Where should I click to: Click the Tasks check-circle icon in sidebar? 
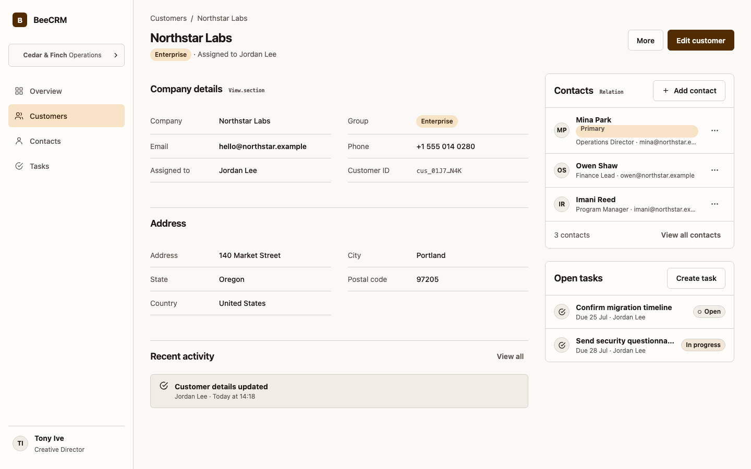19,166
